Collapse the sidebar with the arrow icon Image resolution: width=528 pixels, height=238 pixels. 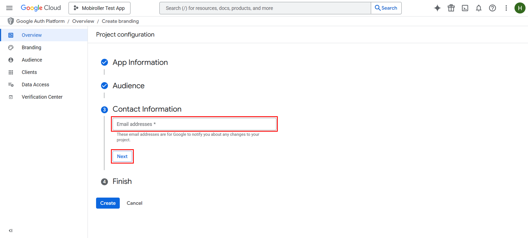click(10, 231)
